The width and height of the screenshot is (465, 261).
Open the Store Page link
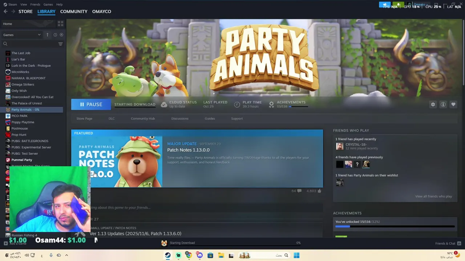pos(84,119)
